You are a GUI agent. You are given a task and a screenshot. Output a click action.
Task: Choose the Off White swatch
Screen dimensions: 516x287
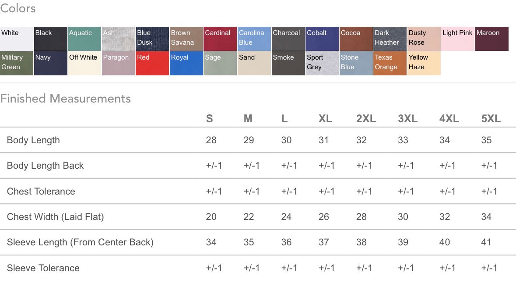point(84,63)
